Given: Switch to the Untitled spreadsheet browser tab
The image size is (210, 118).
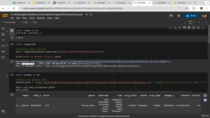Looking at the screenshot, I should (x=21, y=3).
